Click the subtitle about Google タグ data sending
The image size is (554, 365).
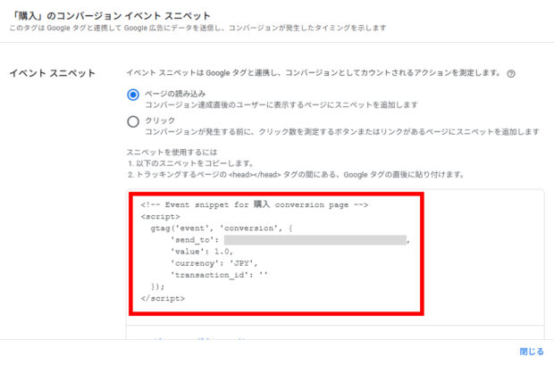tap(197, 30)
